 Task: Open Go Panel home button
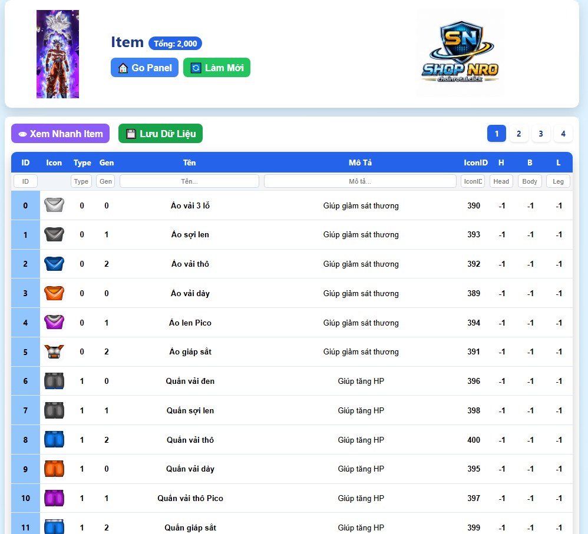pyautogui.click(x=144, y=68)
